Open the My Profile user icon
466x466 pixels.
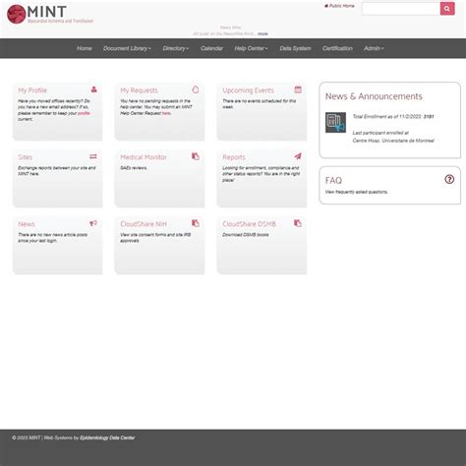click(93, 89)
